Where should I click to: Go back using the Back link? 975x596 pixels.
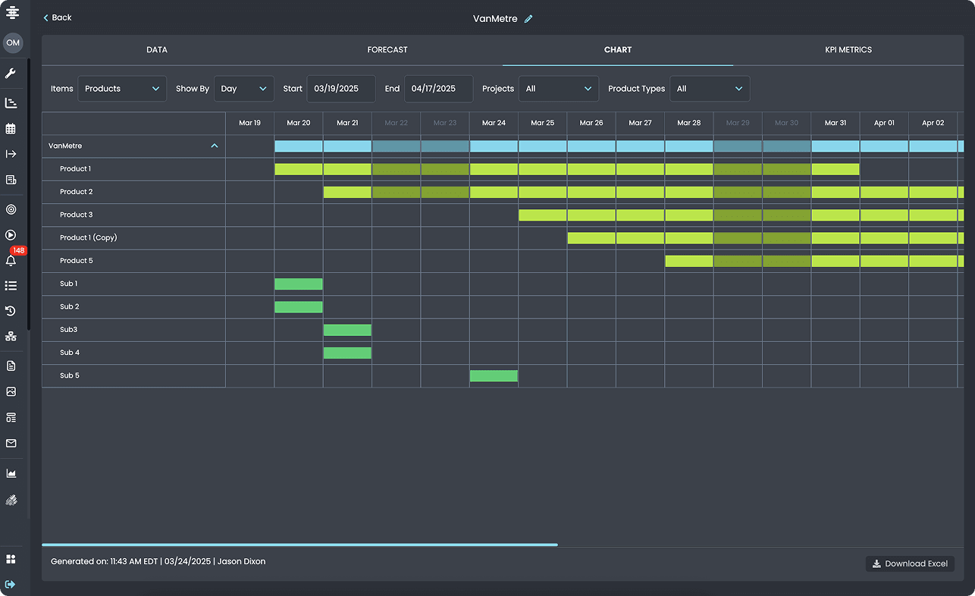coord(58,17)
